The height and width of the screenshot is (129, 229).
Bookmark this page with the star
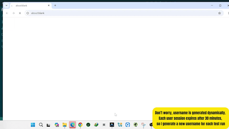click(x=220, y=13)
